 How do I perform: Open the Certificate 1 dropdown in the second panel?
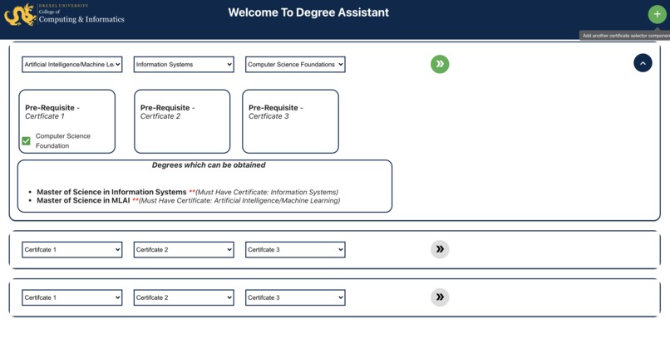coord(71,250)
